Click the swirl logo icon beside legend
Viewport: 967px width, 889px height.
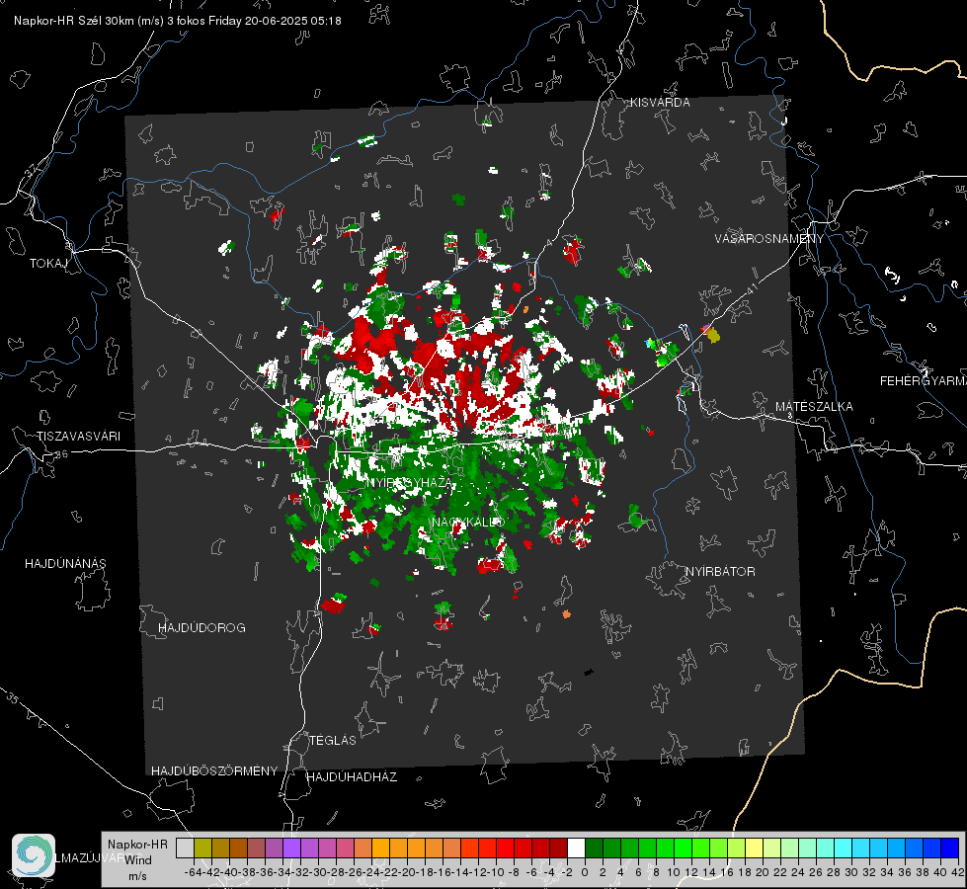click(34, 855)
